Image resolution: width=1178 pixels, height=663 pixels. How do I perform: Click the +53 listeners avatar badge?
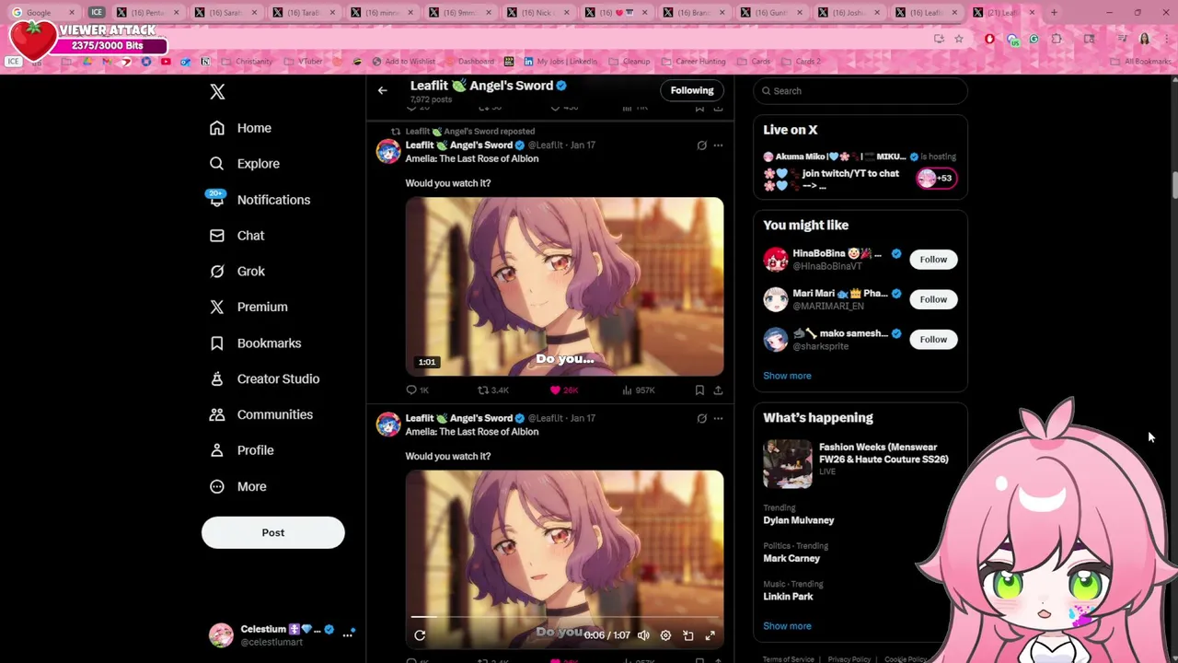937,179
